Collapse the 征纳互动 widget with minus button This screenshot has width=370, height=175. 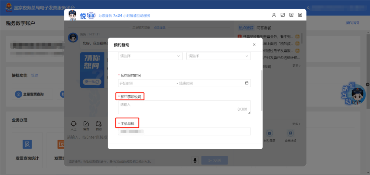[368, 85]
